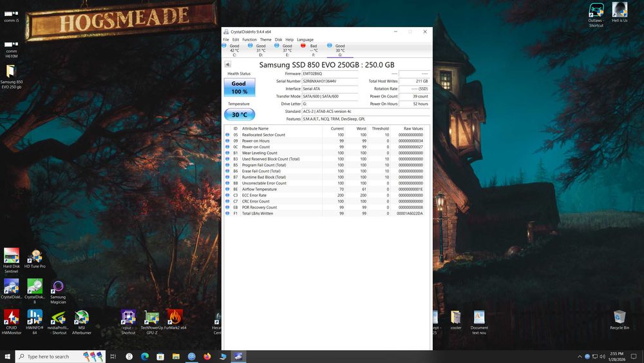The height and width of the screenshot is (363, 644).
Task: Open Function menu in CrystalDiskInfo
Action: pyautogui.click(x=249, y=39)
